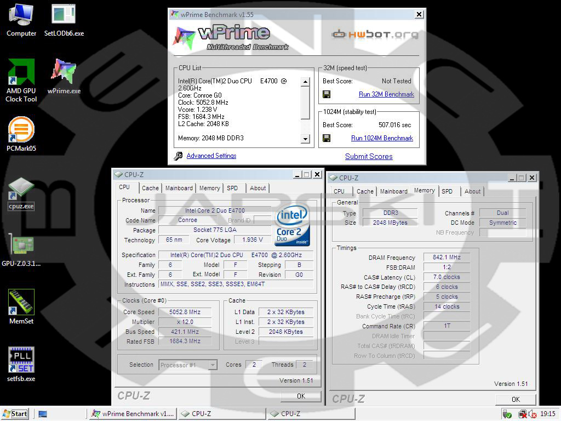Screen dimensions: 561x421
Task: Select the PCMark05 desktop shortcut
Action: [x=21, y=134]
